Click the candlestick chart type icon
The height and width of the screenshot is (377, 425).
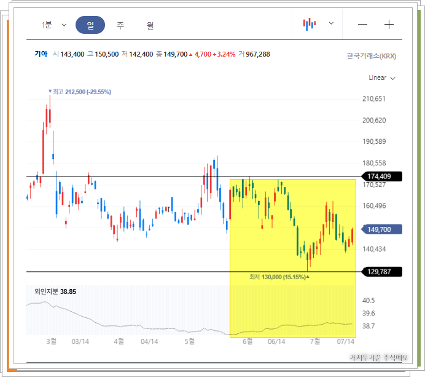point(310,24)
